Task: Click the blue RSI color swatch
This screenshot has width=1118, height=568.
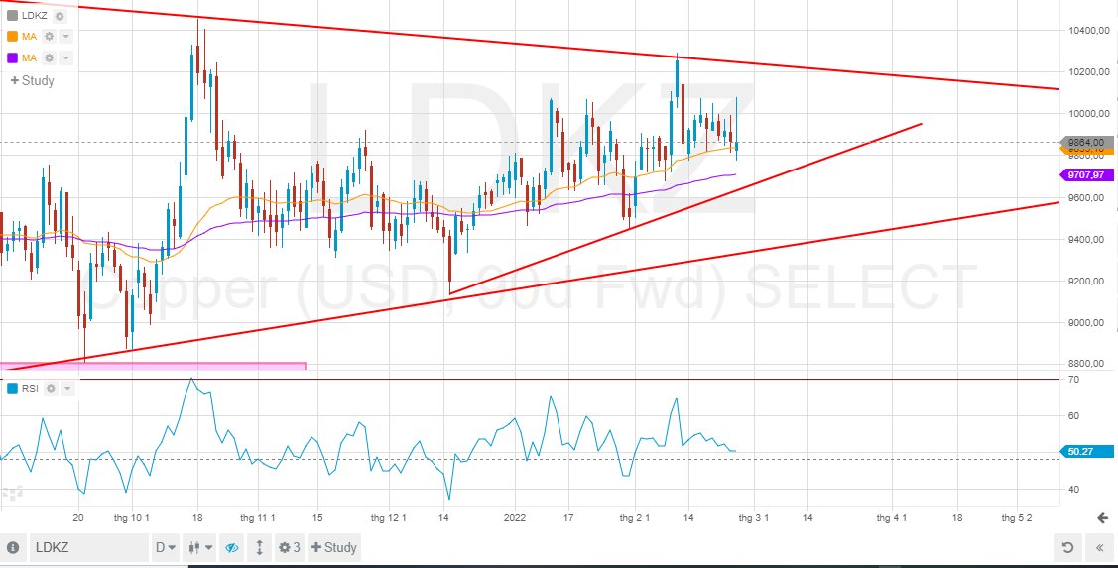Action: 12,389
